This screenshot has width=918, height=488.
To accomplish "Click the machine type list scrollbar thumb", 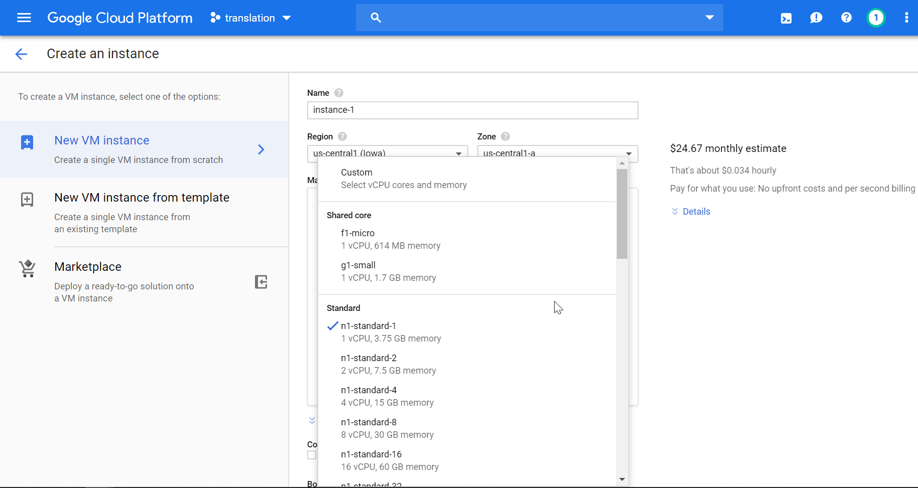I will (622, 214).
